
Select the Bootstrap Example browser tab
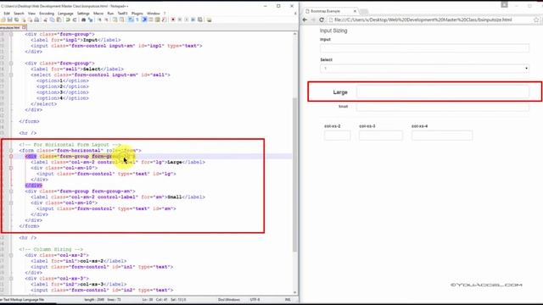tap(329, 11)
